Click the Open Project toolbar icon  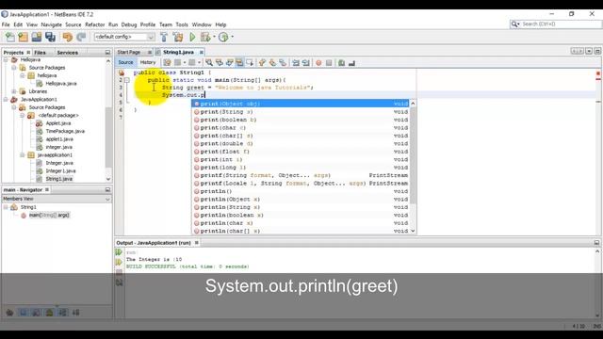(x=37, y=37)
